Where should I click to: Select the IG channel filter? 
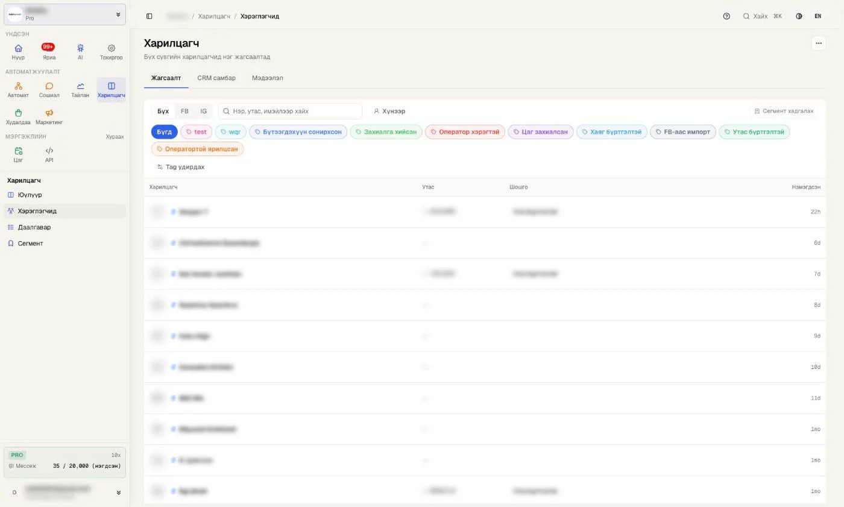click(x=204, y=111)
